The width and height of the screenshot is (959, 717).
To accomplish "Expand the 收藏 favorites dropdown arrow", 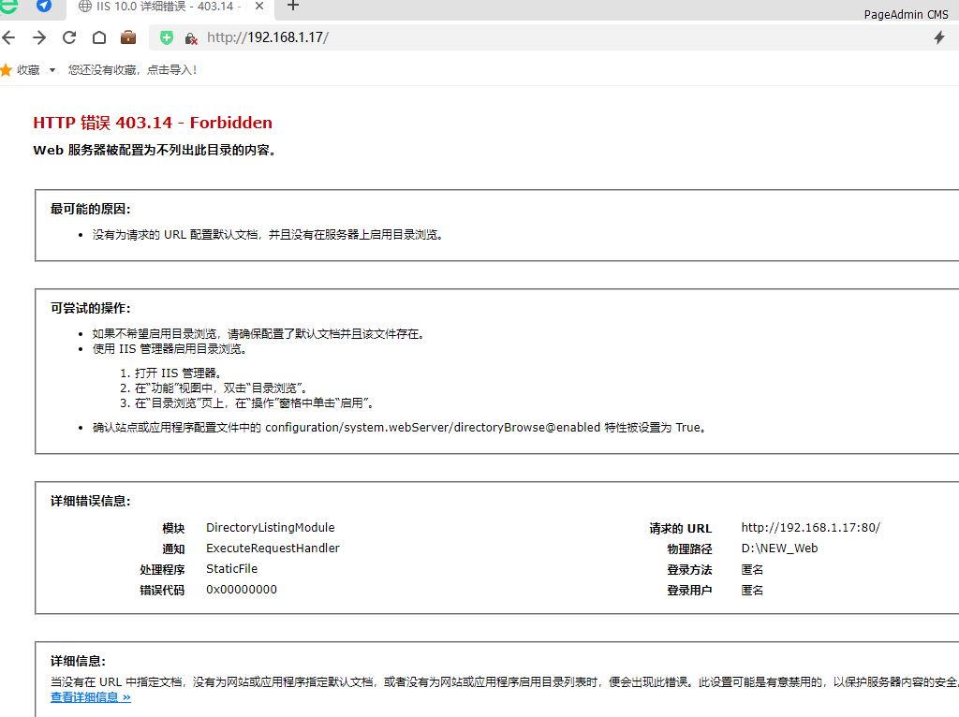I will pyautogui.click(x=52, y=70).
